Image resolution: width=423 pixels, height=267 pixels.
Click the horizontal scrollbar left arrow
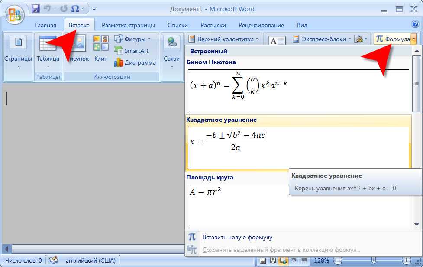[x=6, y=249]
